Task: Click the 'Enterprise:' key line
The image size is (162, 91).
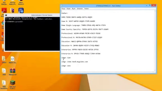Action: click(80, 50)
